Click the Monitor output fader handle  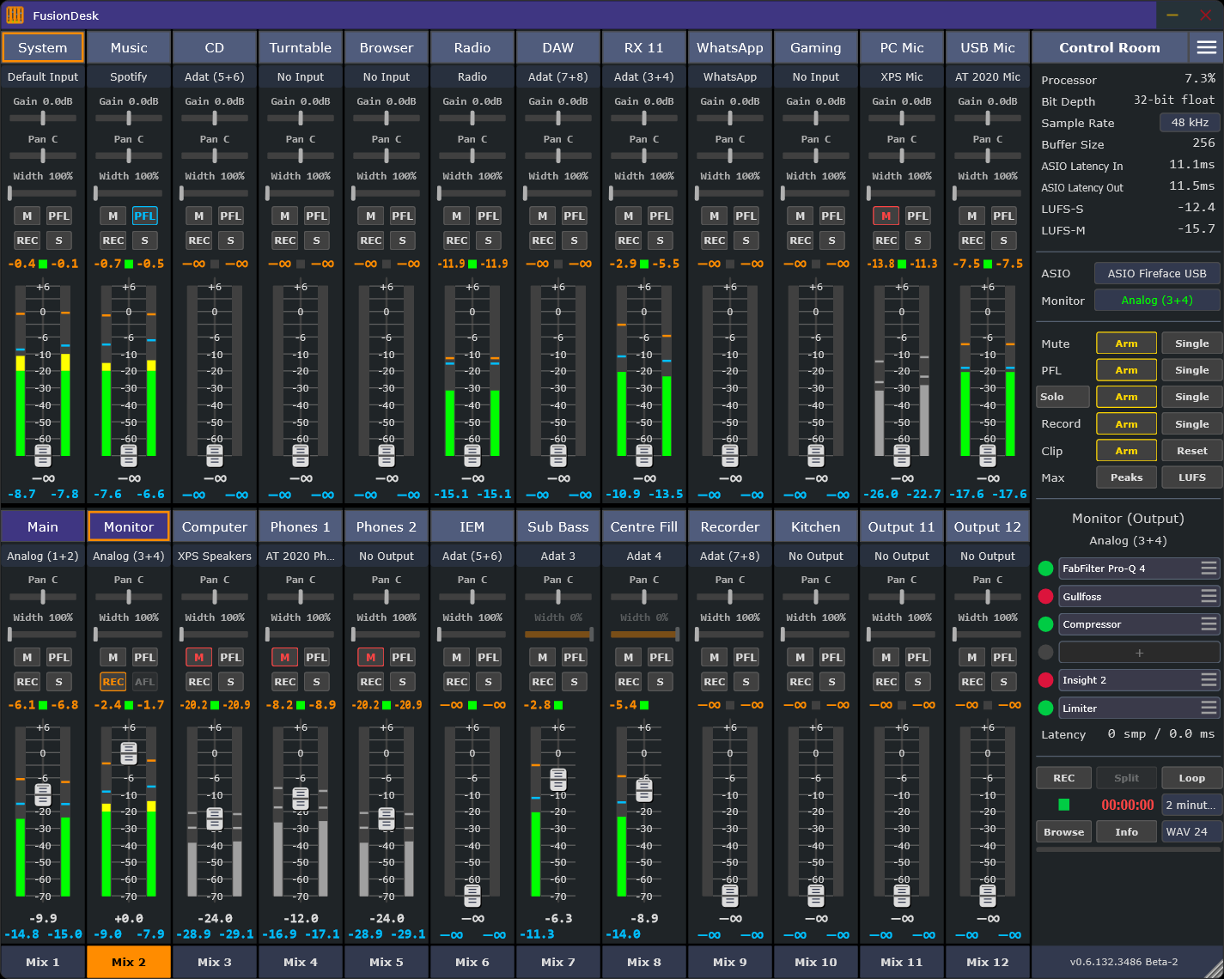[x=129, y=753]
